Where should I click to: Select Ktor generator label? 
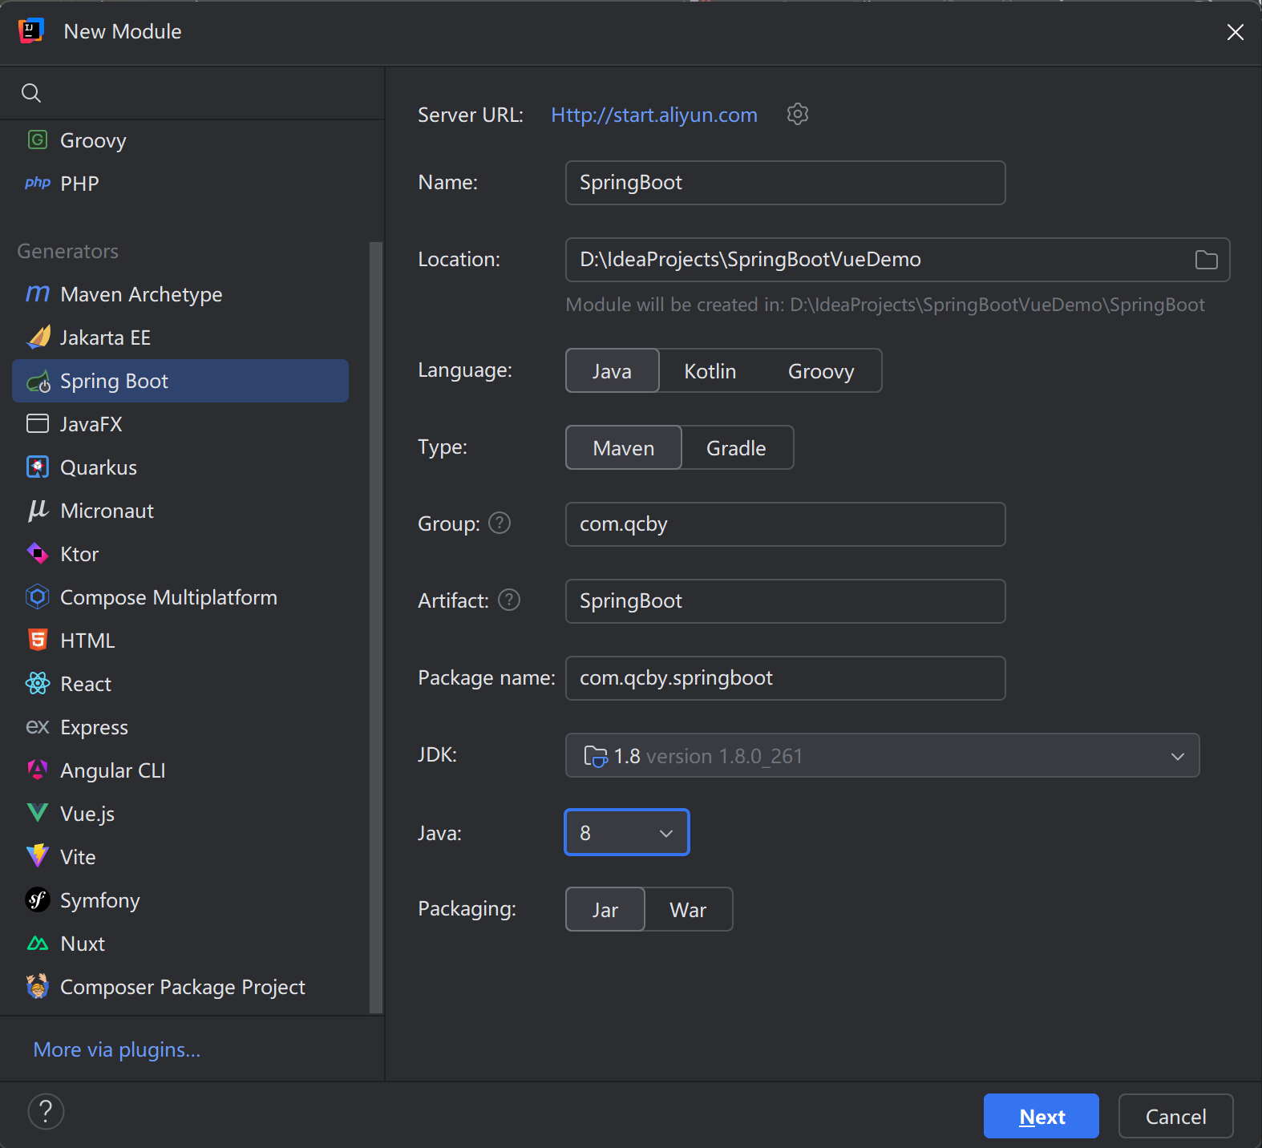pyautogui.click(x=79, y=554)
